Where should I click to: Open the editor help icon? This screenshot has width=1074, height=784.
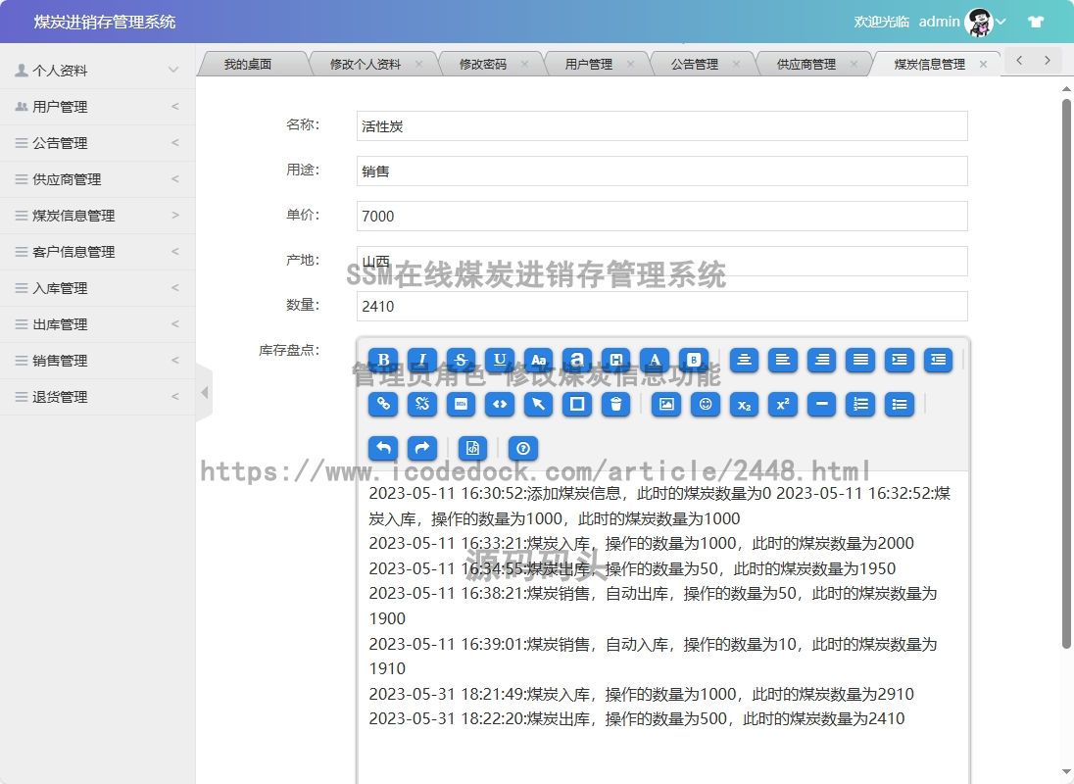[523, 449]
